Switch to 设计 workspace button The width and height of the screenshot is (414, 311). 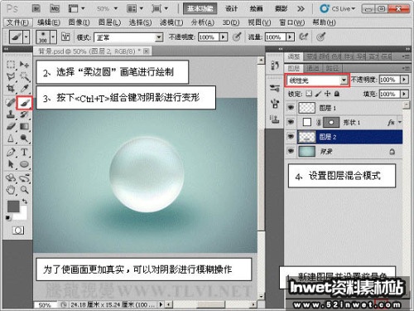[x=231, y=9]
